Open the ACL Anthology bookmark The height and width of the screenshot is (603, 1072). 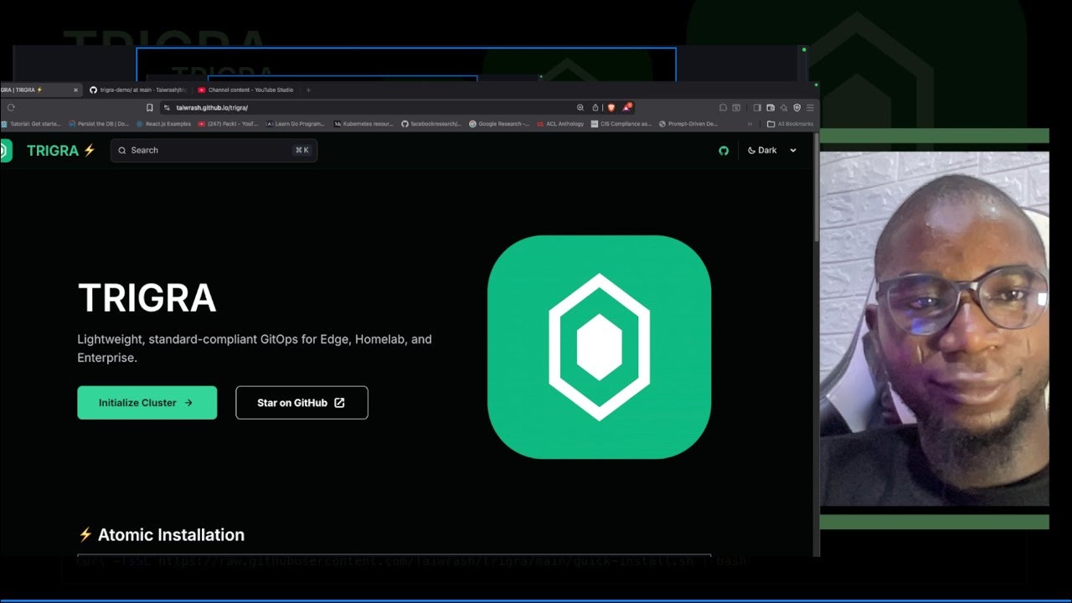tap(560, 124)
